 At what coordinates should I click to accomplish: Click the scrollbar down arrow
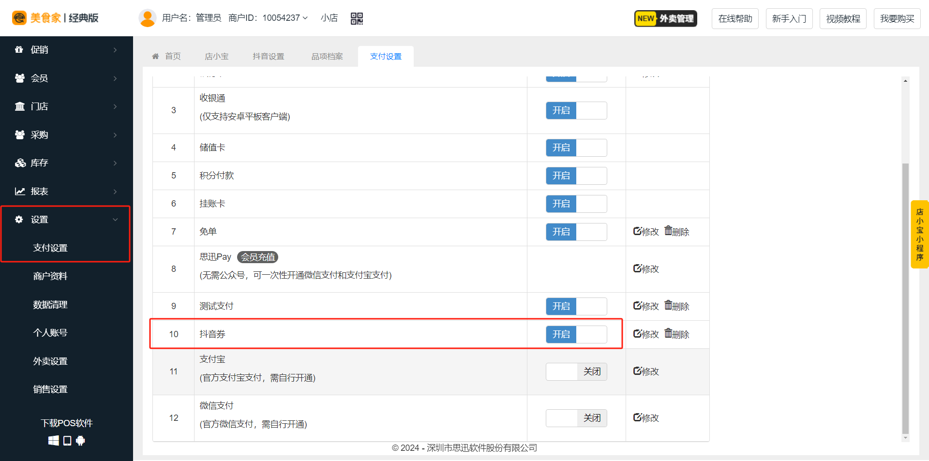905,438
